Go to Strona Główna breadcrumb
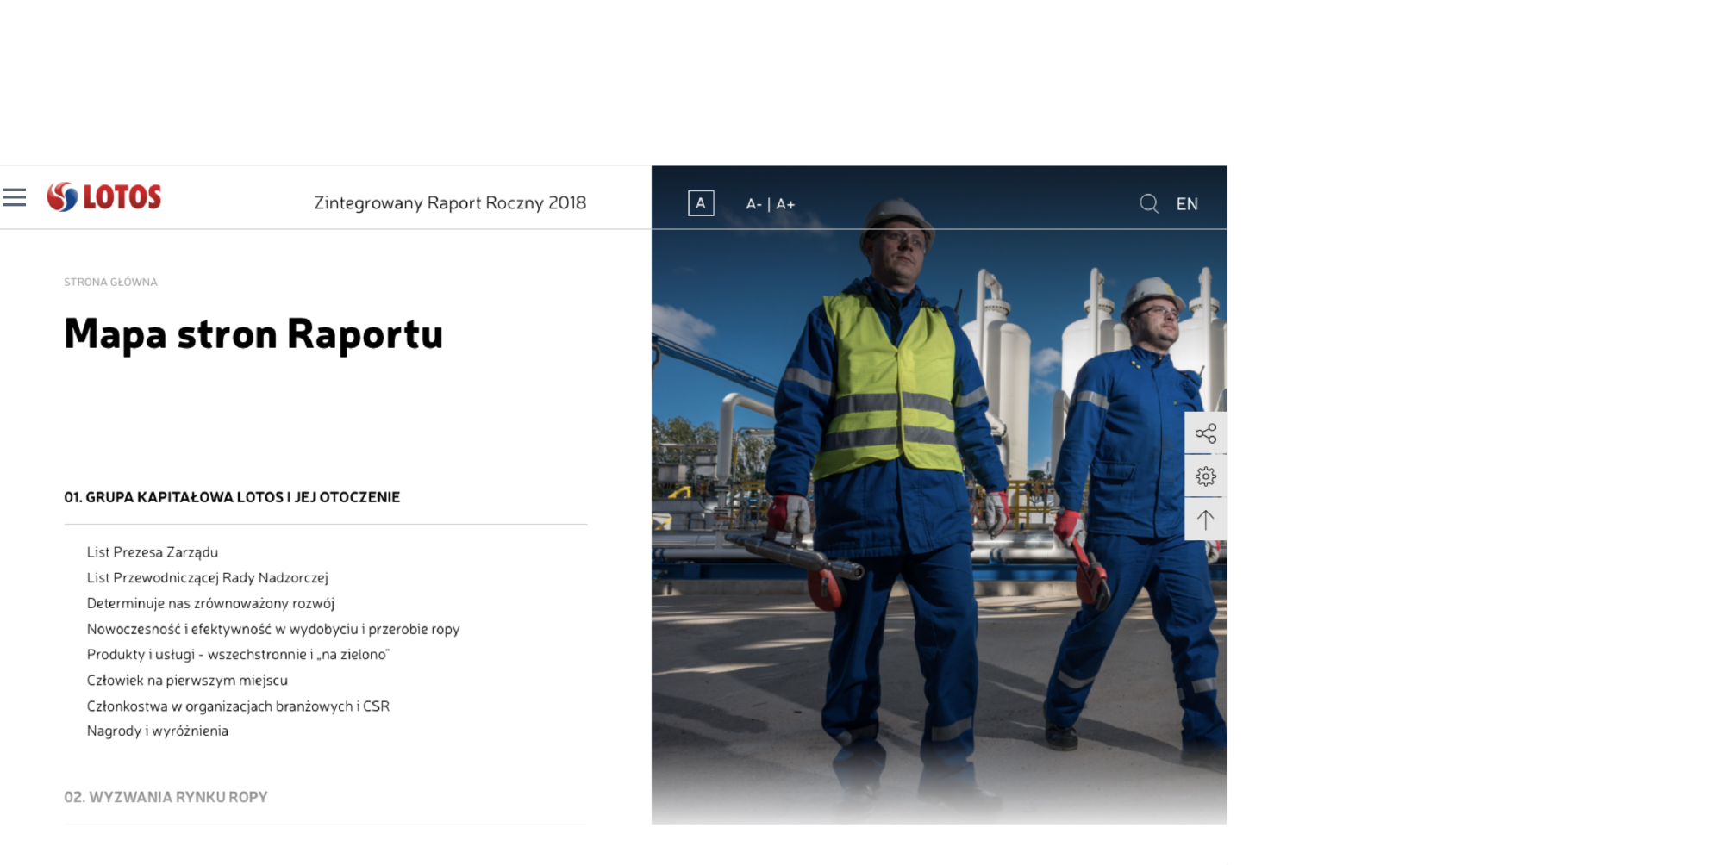Image resolution: width=1724 pixels, height=865 pixels. pos(110,282)
